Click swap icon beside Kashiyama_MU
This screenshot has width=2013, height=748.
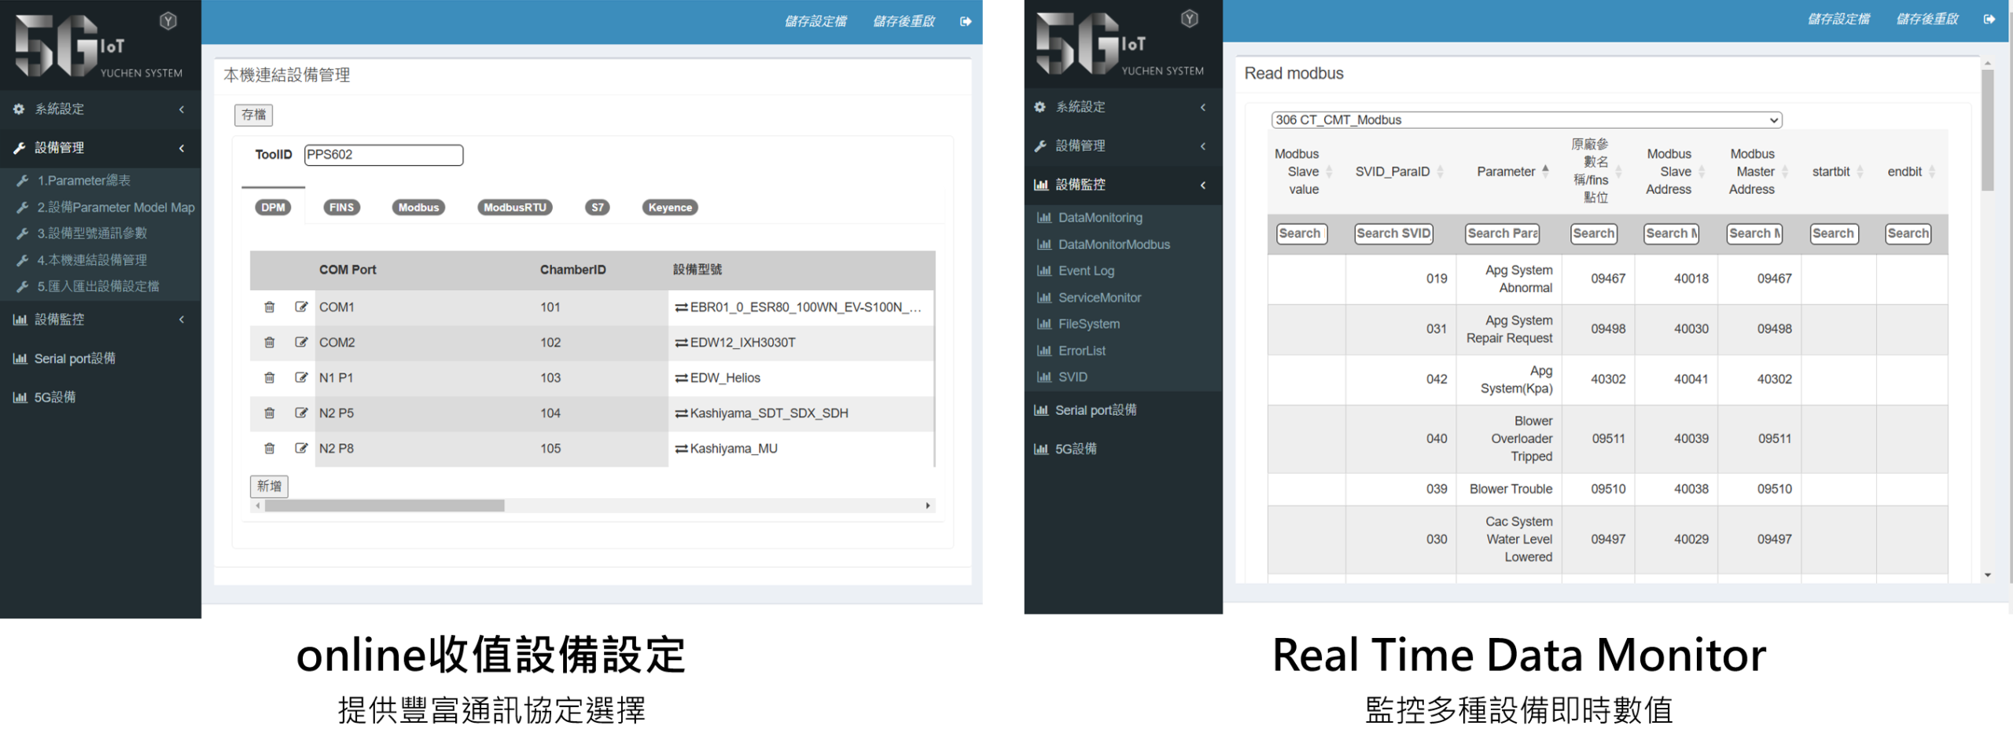(x=681, y=449)
